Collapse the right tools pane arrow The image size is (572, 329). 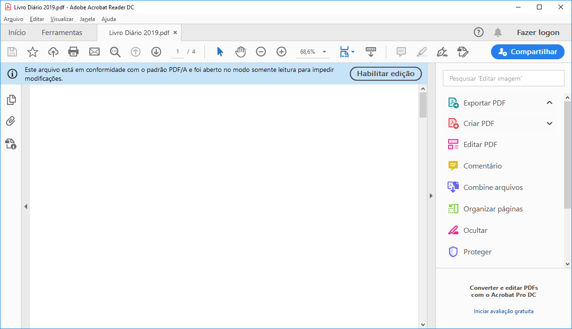(431, 196)
